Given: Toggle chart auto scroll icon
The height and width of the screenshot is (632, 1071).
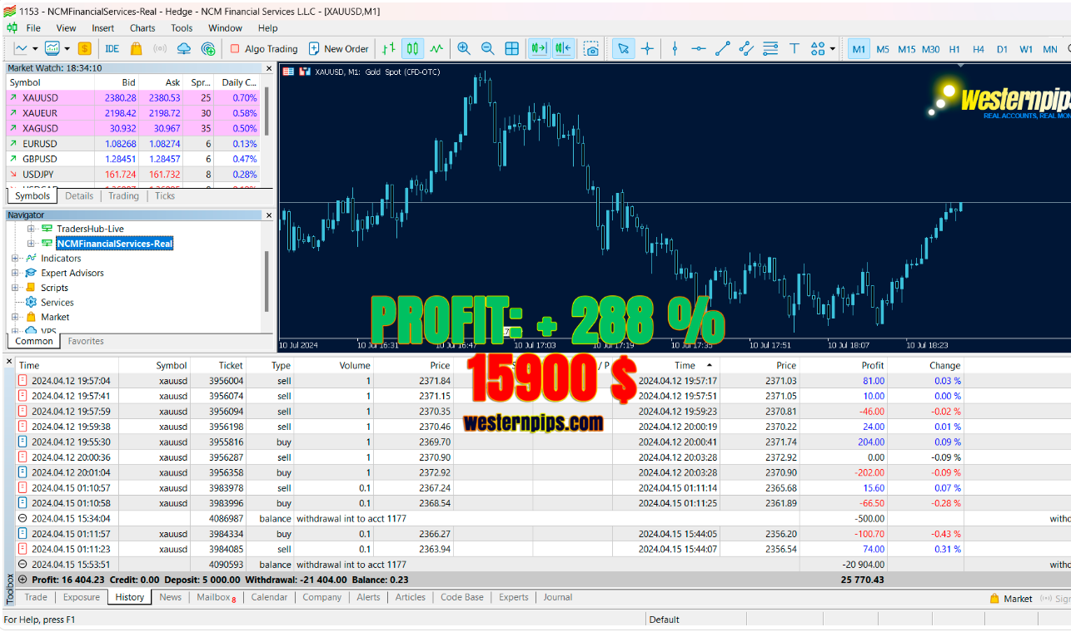Looking at the screenshot, I should click(x=540, y=49).
